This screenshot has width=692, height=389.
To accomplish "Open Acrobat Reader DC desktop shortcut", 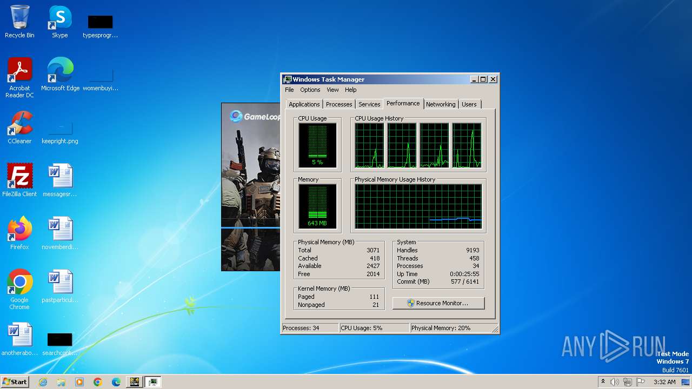I will tap(19, 77).
